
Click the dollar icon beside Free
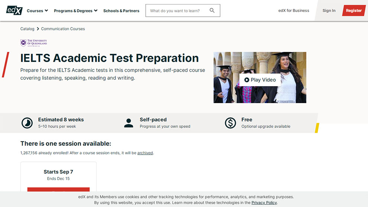[230, 123]
